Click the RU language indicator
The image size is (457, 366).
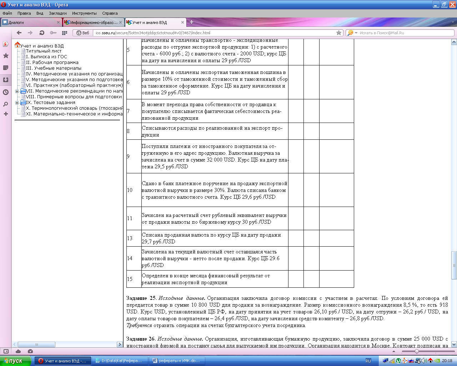click(x=368, y=361)
